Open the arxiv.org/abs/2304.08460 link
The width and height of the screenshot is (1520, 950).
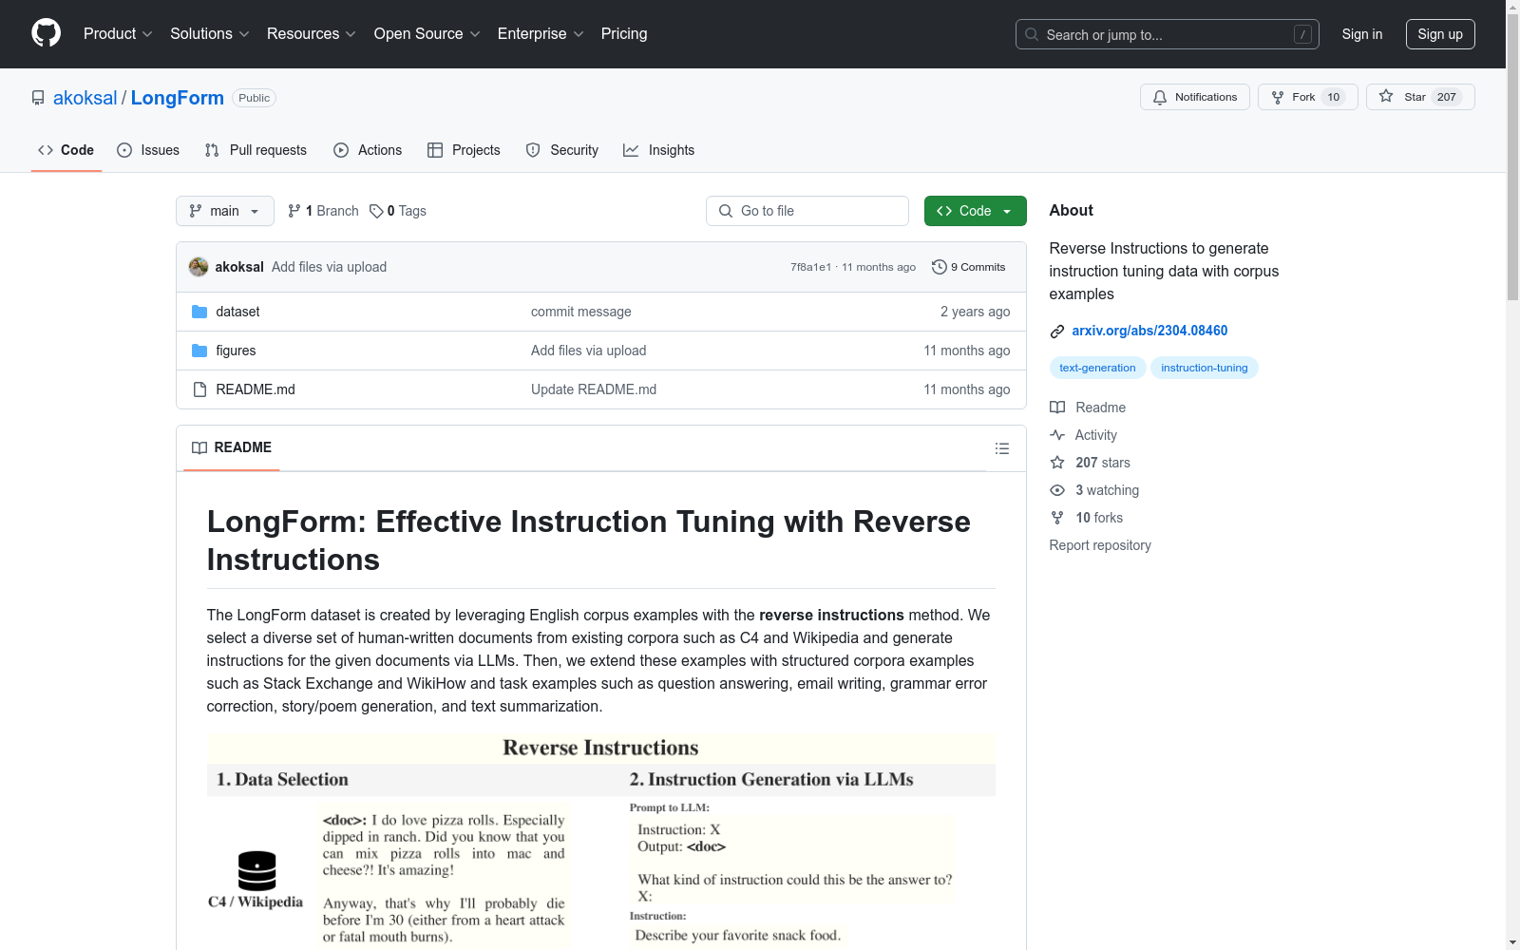[x=1149, y=331]
